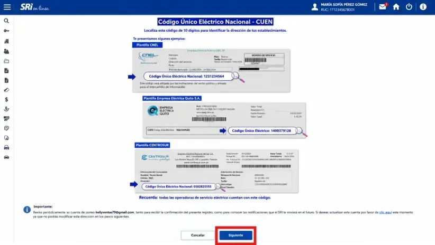Click the email kellyventas79@gmail.com
Image resolution: width=435 pixels, height=245 pixels.
pyautogui.click(x=115, y=212)
